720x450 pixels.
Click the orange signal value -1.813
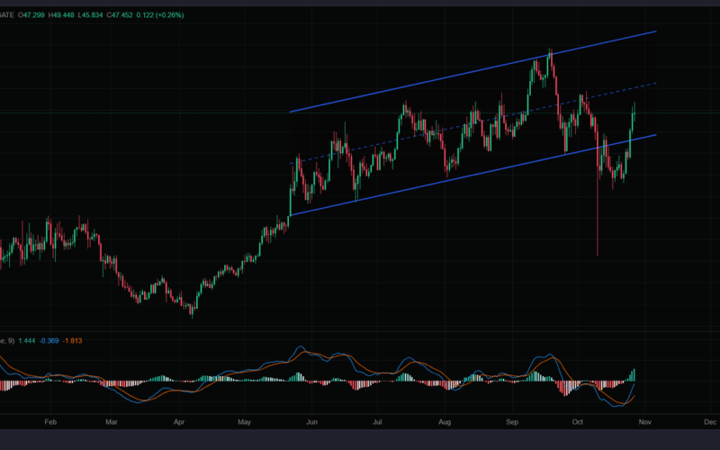74,341
